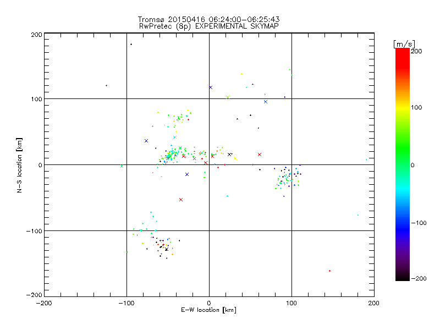Click the 'E-W location [km]' axis label
This screenshot has height=330, width=440.
point(209,310)
